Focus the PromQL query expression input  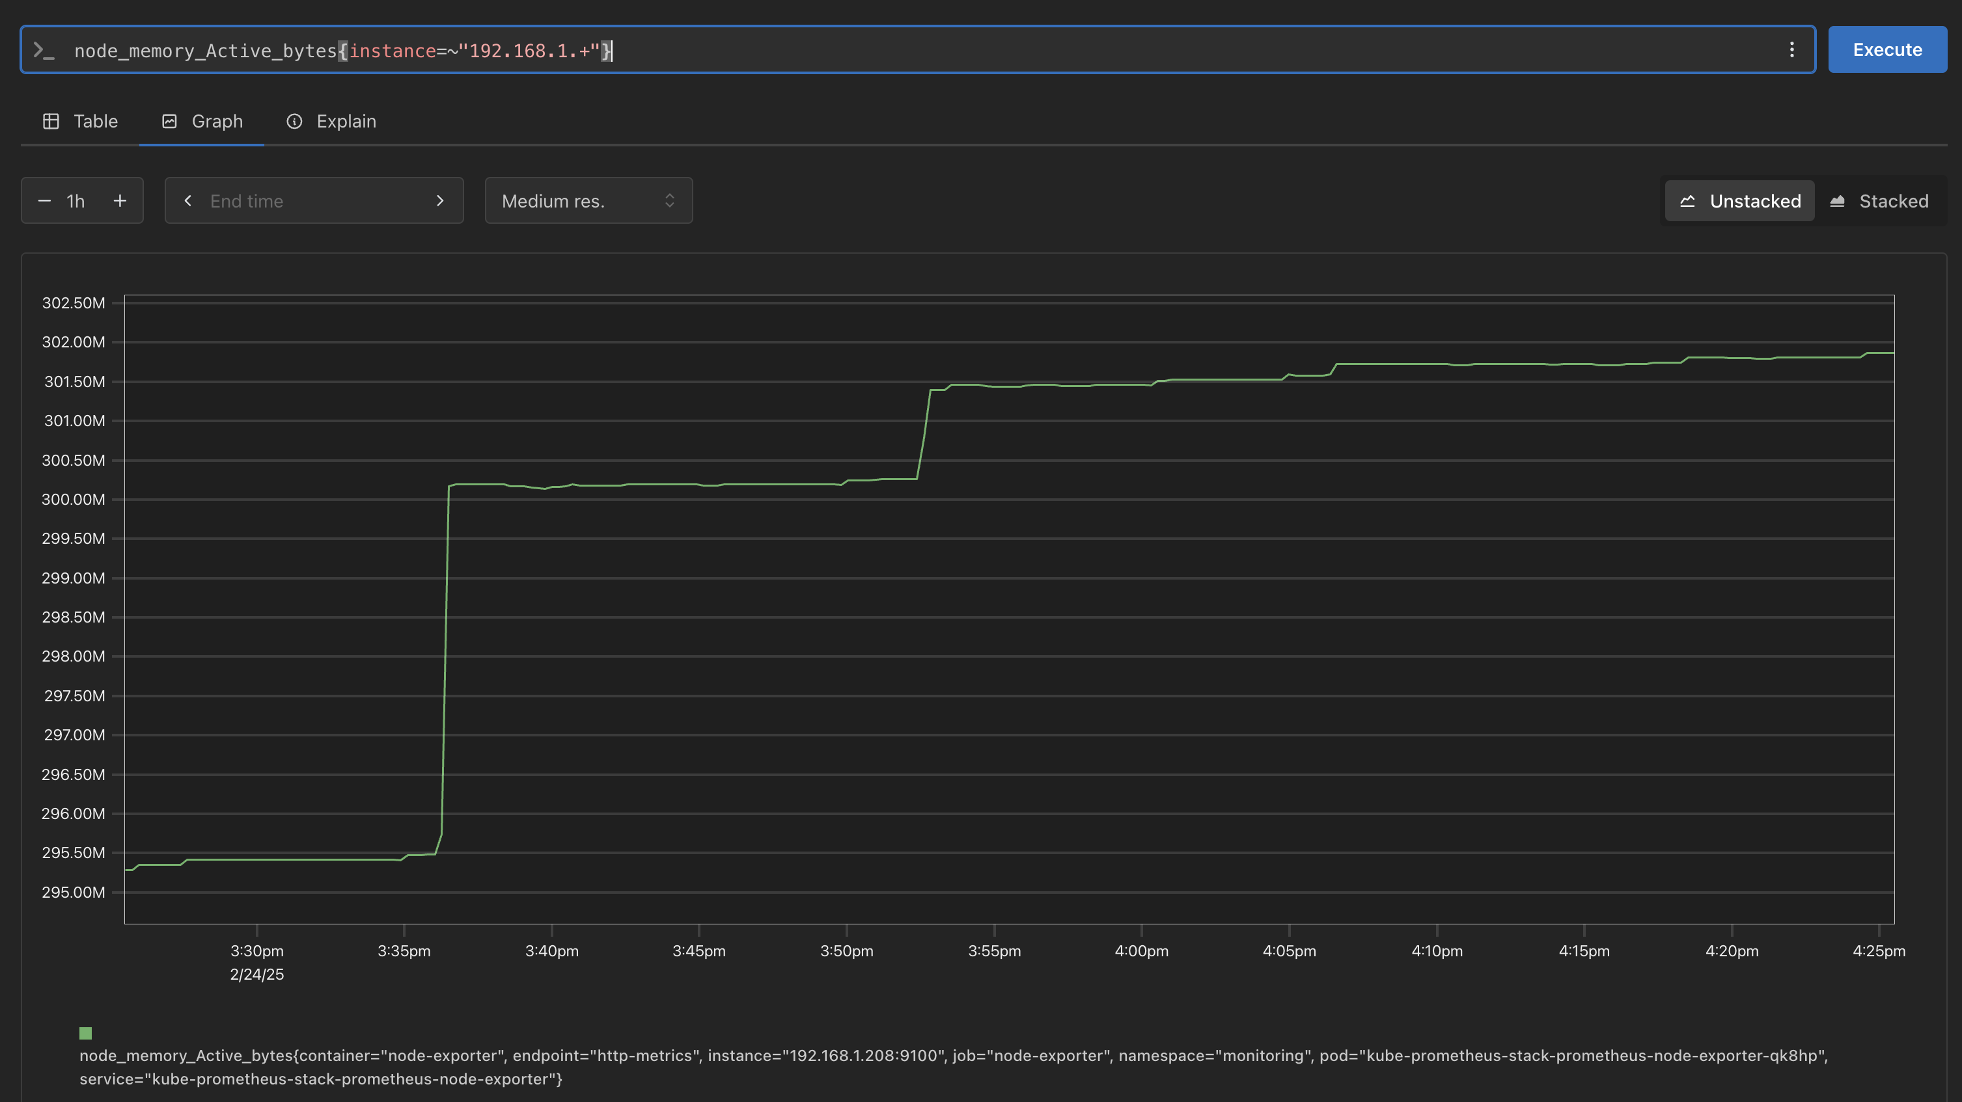[x=914, y=50]
